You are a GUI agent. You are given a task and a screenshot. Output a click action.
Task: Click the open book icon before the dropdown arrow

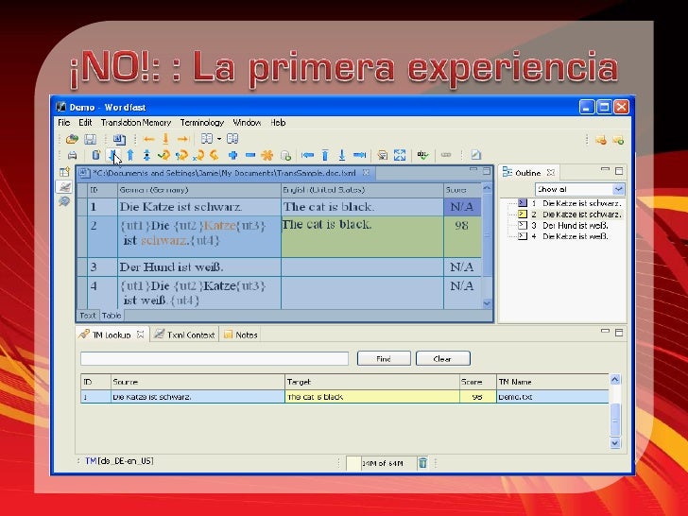point(207,139)
